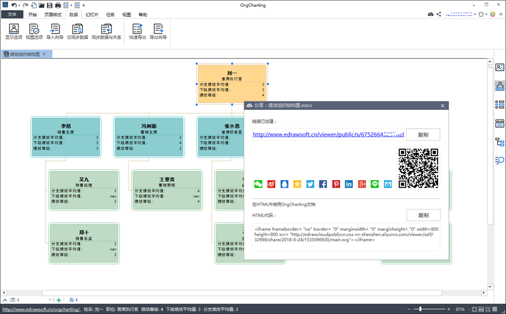This screenshot has height=314, width=506.
Task: Click the LinkedIn share icon
Action: point(349,184)
